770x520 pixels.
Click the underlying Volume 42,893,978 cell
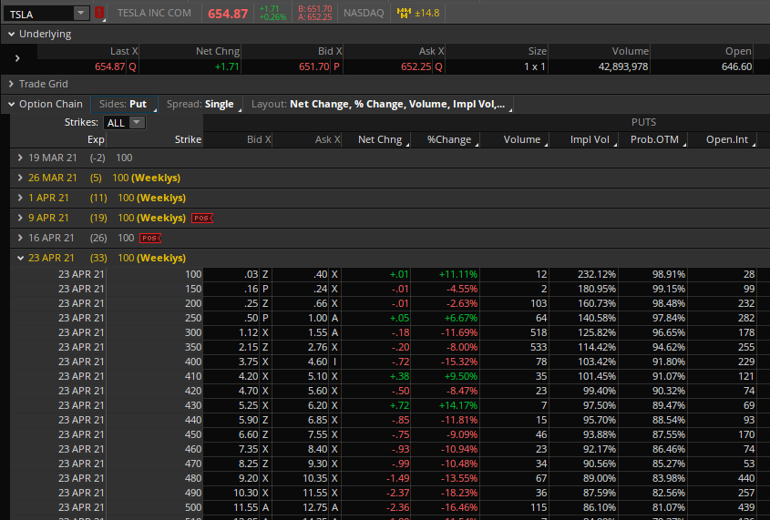[x=622, y=66]
